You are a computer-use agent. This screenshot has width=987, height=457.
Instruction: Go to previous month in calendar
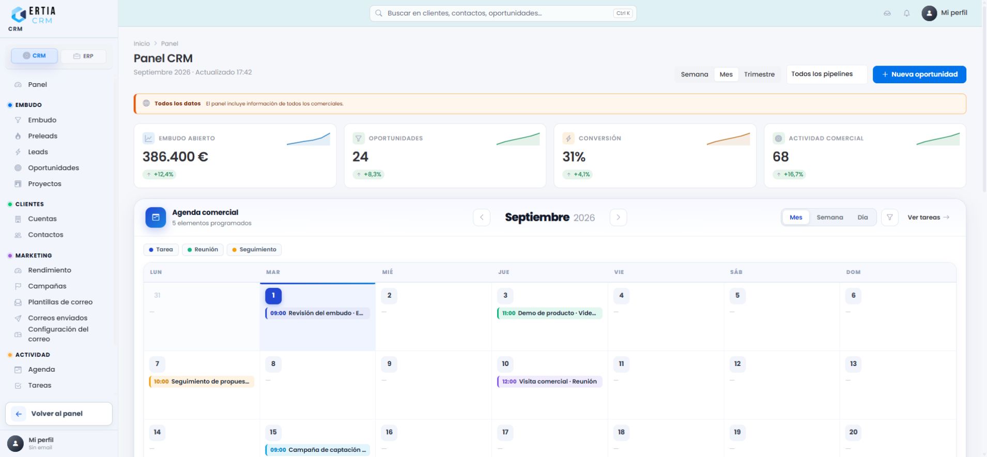pyautogui.click(x=482, y=218)
